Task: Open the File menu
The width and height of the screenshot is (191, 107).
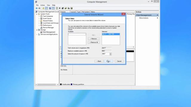Action: click(x=37, y=5)
